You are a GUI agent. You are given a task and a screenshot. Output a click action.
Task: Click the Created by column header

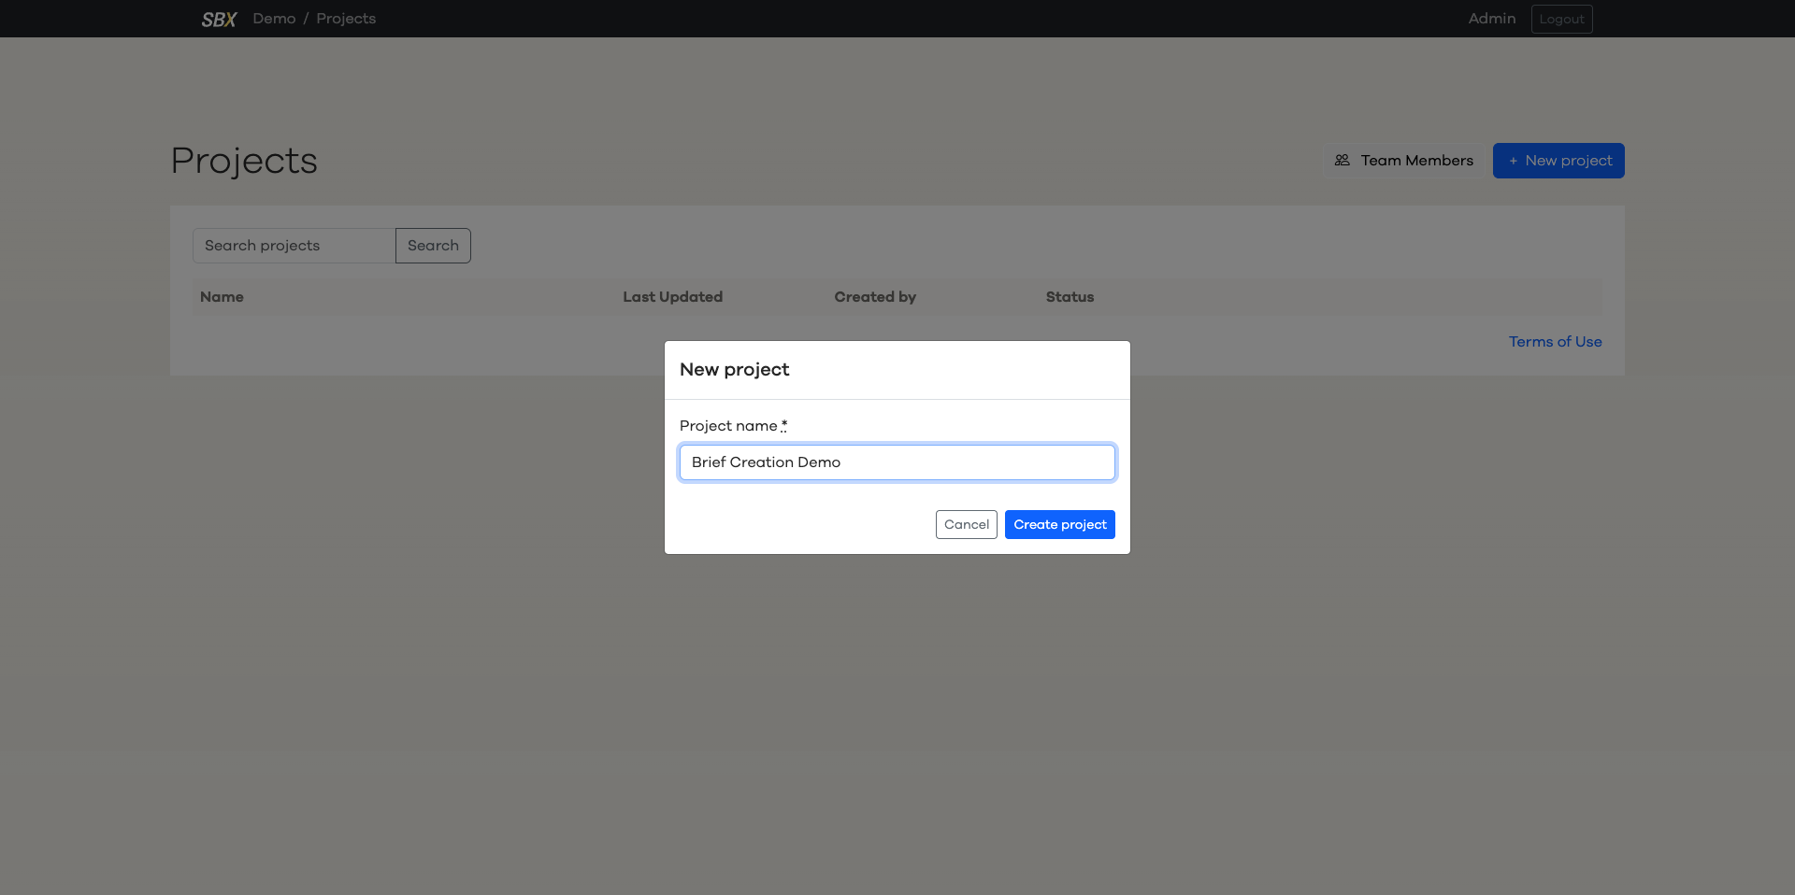875,297
